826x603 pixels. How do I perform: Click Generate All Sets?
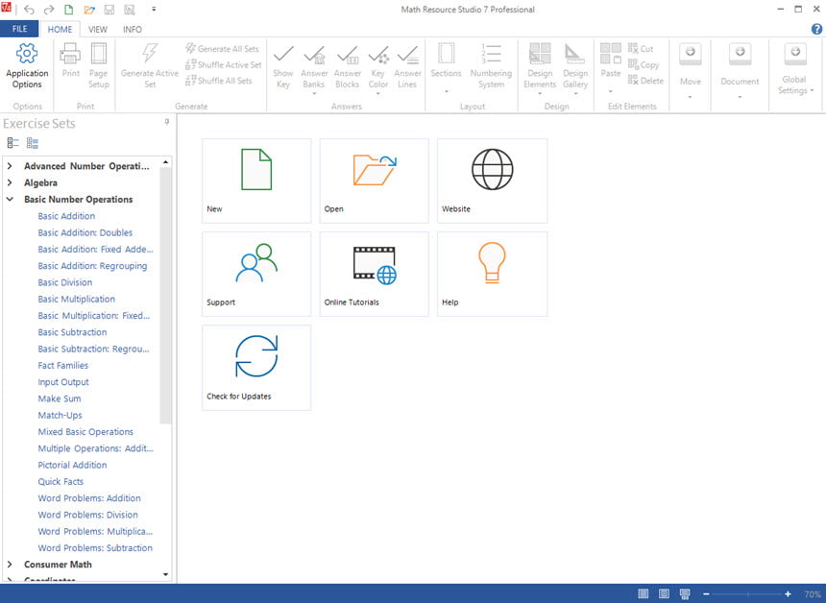223,48
